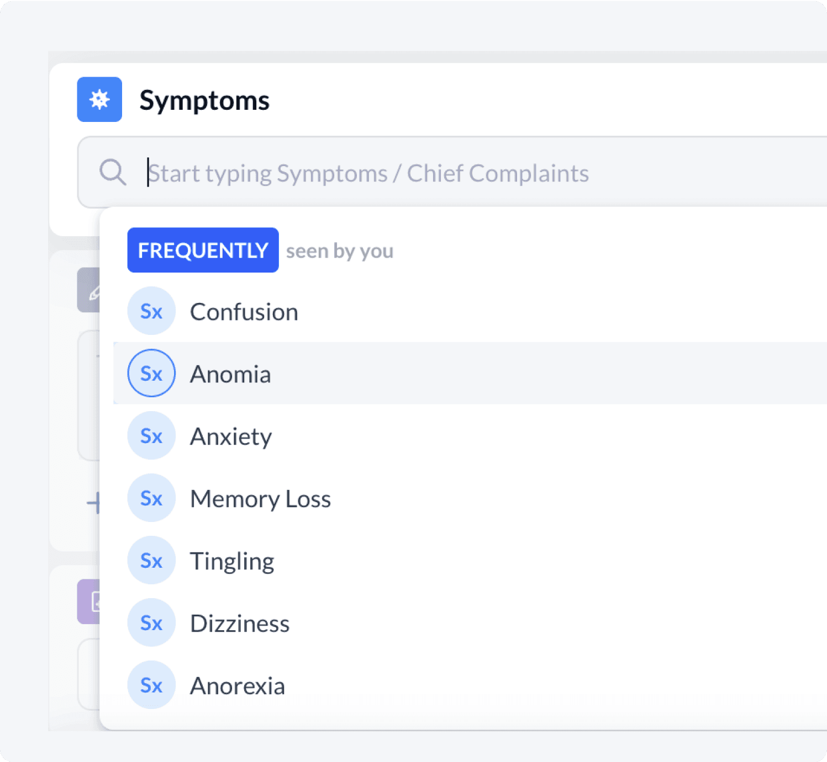Image resolution: width=827 pixels, height=762 pixels.
Task: Click the Sx icon beside Memory Loss
Action: (x=151, y=498)
